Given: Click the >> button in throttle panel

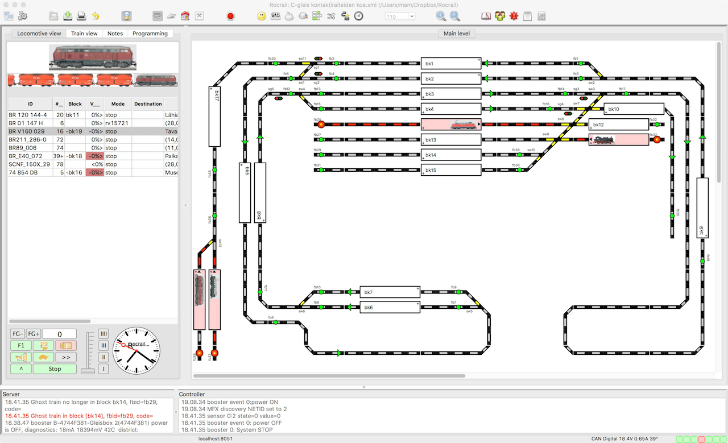Looking at the screenshot, I should pos(65,357).
